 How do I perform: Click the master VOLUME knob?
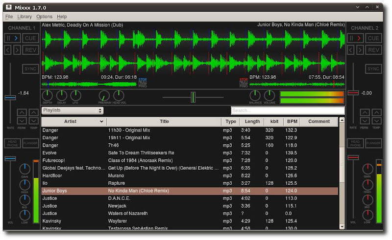pyautogui.click(x=269, y=95)
